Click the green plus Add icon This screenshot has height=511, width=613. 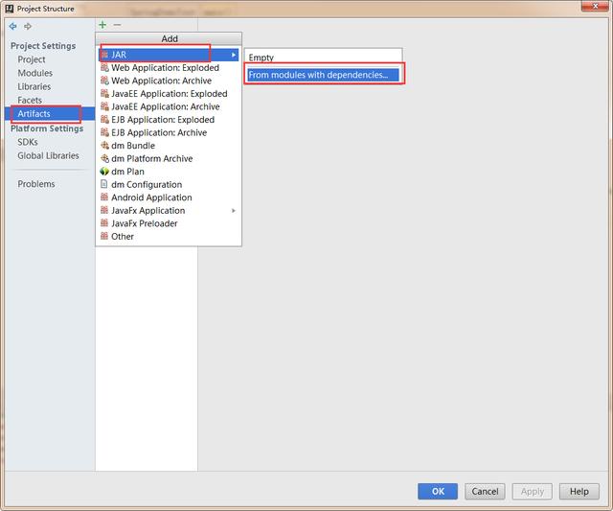click(102, 25)
